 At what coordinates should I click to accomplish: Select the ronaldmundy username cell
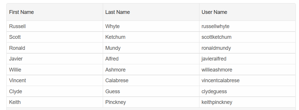point(247,48)
